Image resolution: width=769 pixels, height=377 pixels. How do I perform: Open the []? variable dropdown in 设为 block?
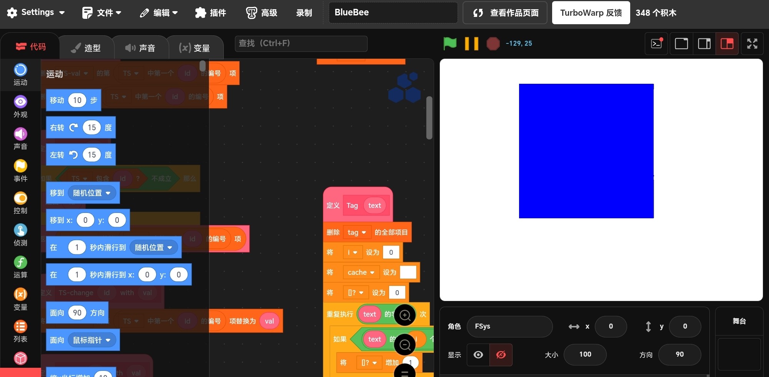pos(356,292)
